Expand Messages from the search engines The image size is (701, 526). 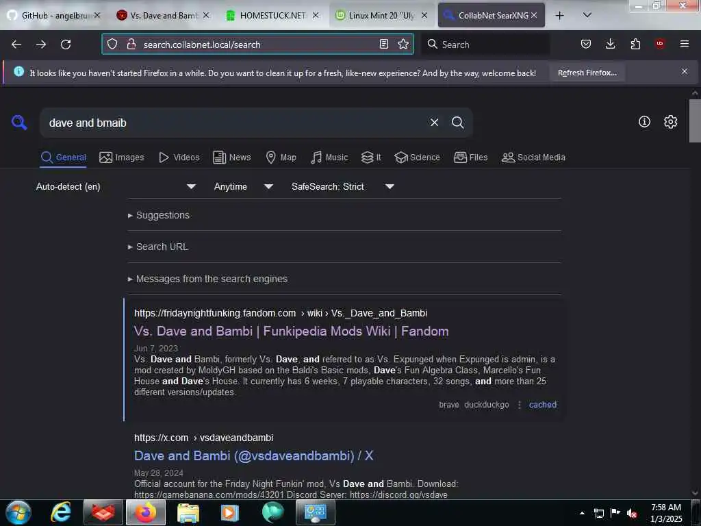(x=207, y=279)
